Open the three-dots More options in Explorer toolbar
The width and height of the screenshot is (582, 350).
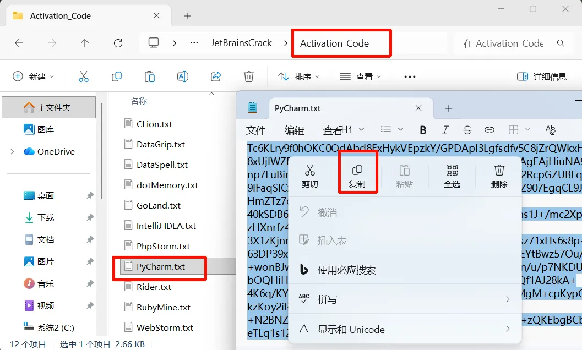point(410,77)
